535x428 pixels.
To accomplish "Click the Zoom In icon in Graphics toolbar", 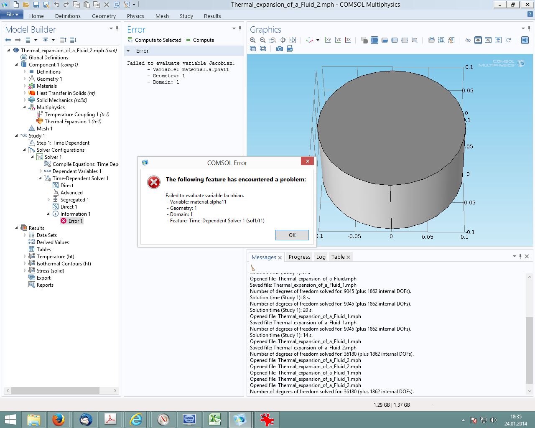I will pyautogui.click(x=253, y=40).
